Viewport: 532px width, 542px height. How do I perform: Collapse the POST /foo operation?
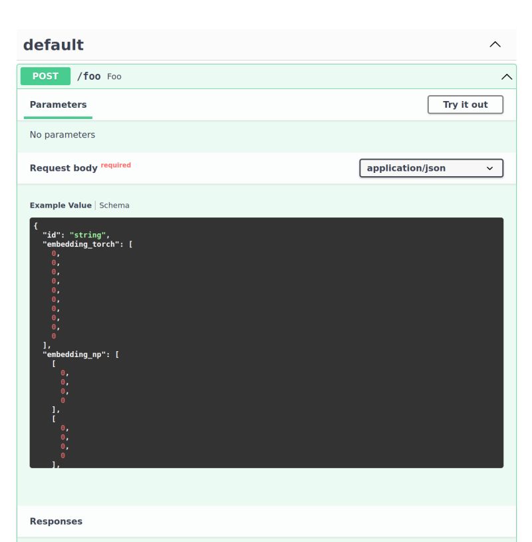(x=506, y=76)
